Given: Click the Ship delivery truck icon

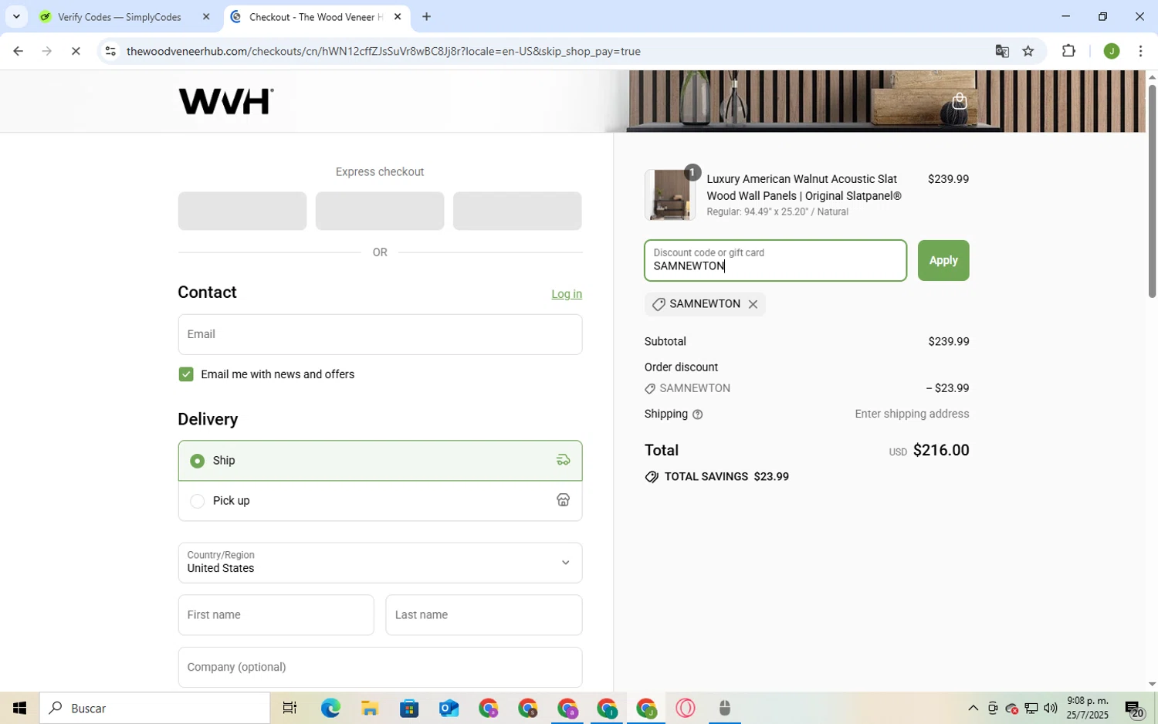Looking at the screenshot, I should 563,460.
